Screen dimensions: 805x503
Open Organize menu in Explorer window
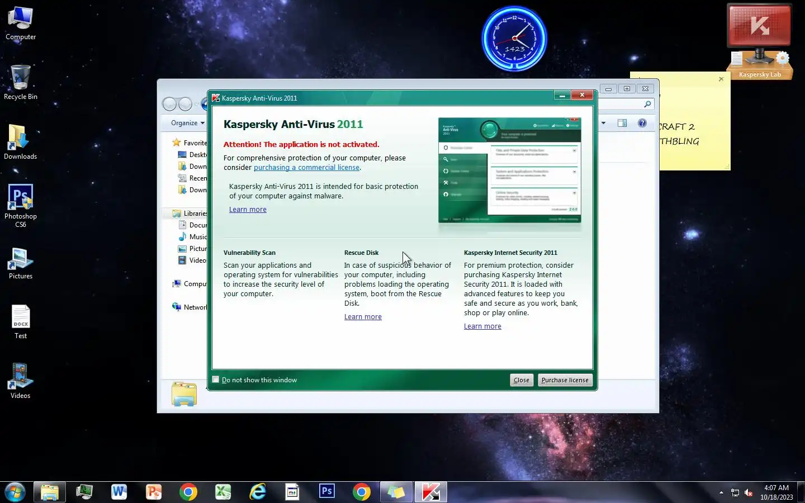tap(188, 123)
